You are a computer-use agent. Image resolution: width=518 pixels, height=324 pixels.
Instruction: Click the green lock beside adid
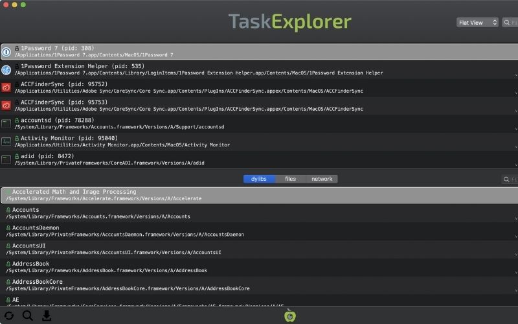(x=17, y=156)
